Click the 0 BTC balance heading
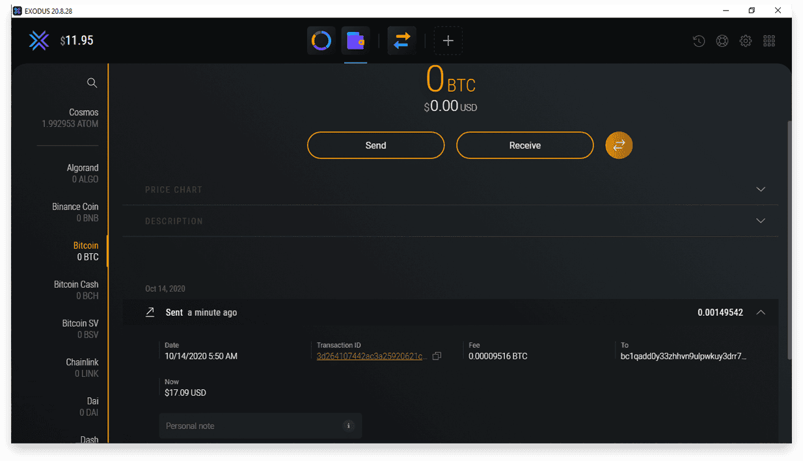The width and height of the screenshot is (803, 461). [451, 80]
